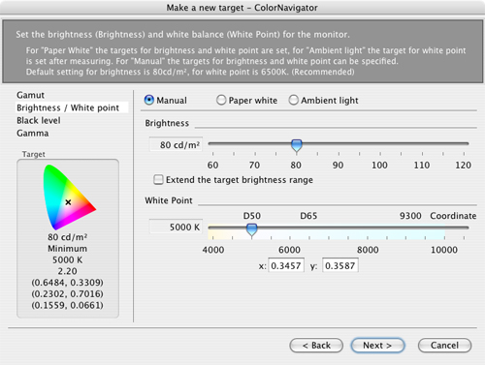Click the White Point slider handle at D50
This screenshot has width=485, height=365.
point(251,229)
